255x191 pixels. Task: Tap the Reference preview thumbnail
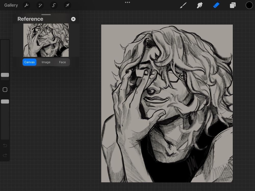pos(46,40)
